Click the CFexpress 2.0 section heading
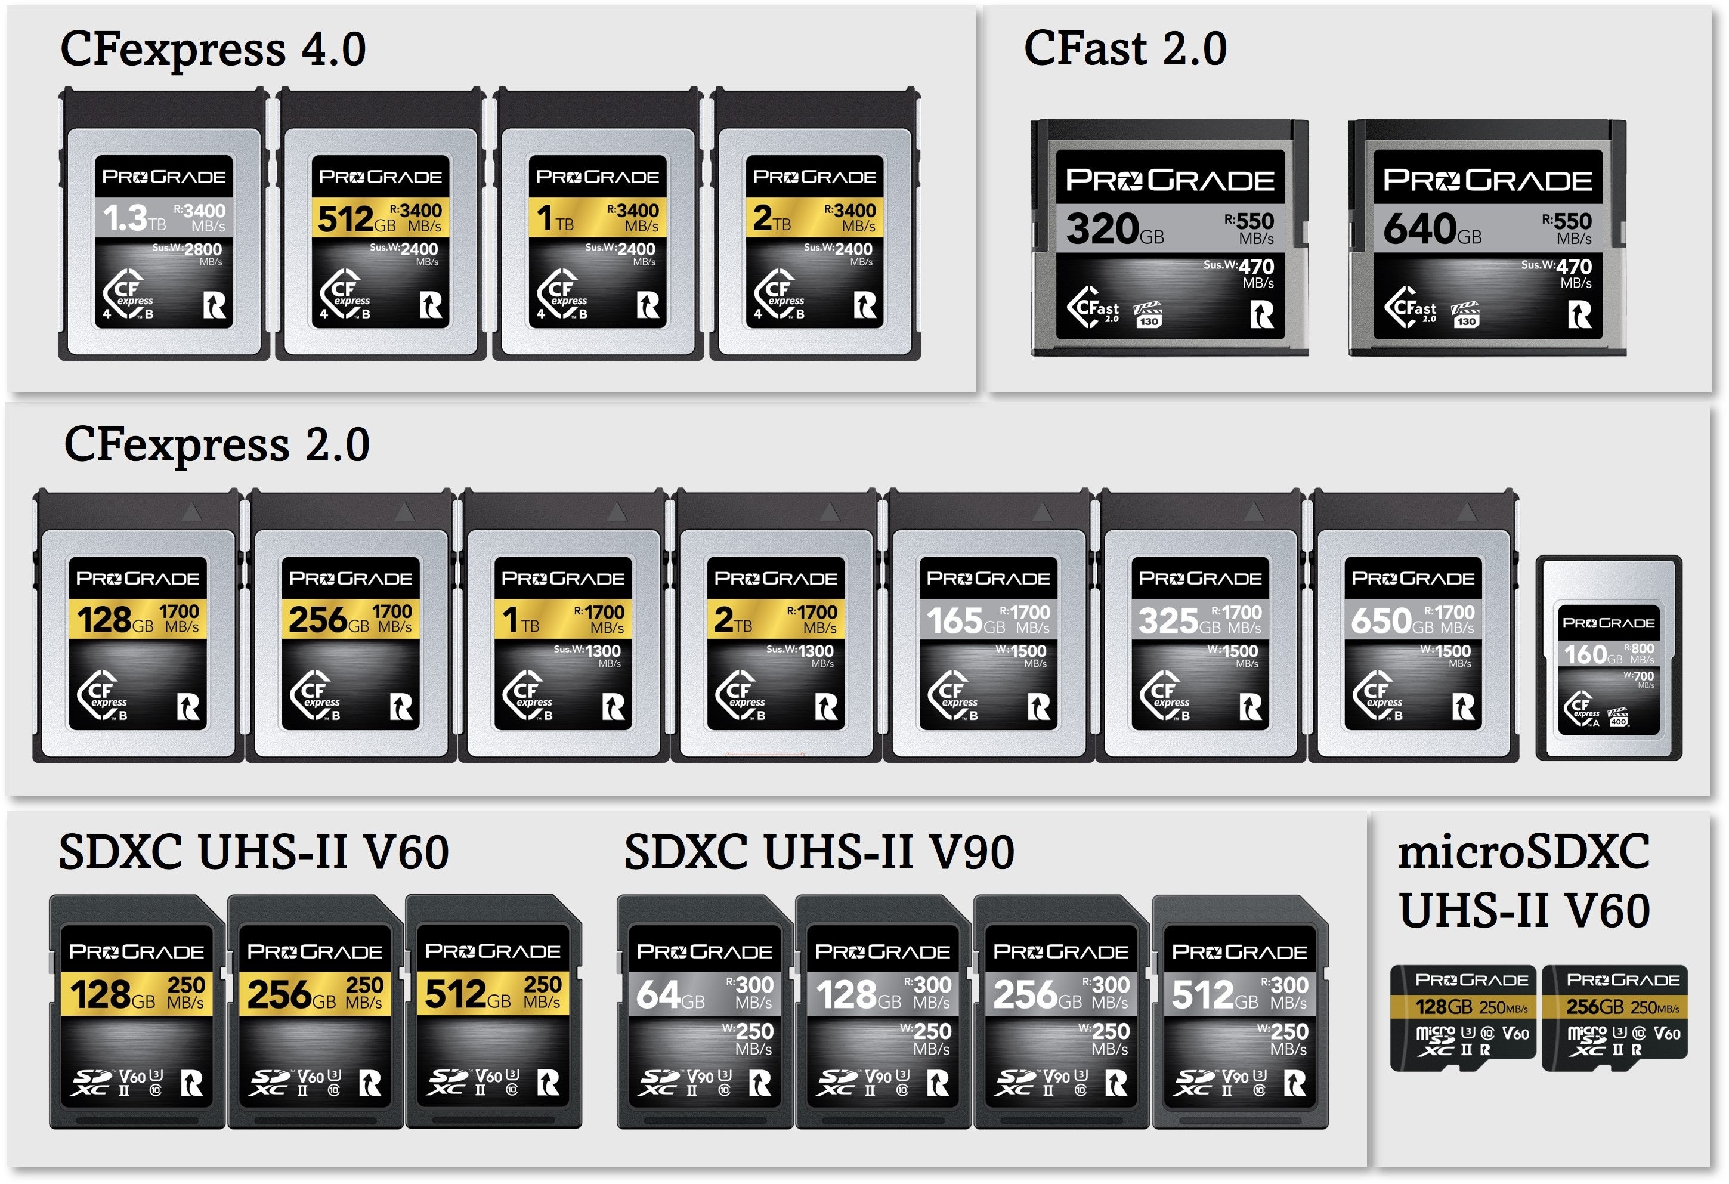 tap(216, 445)
